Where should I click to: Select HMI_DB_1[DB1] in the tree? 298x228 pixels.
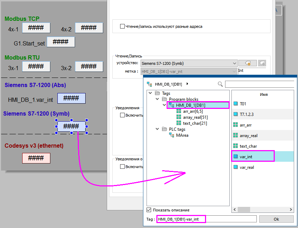[191, 105]
